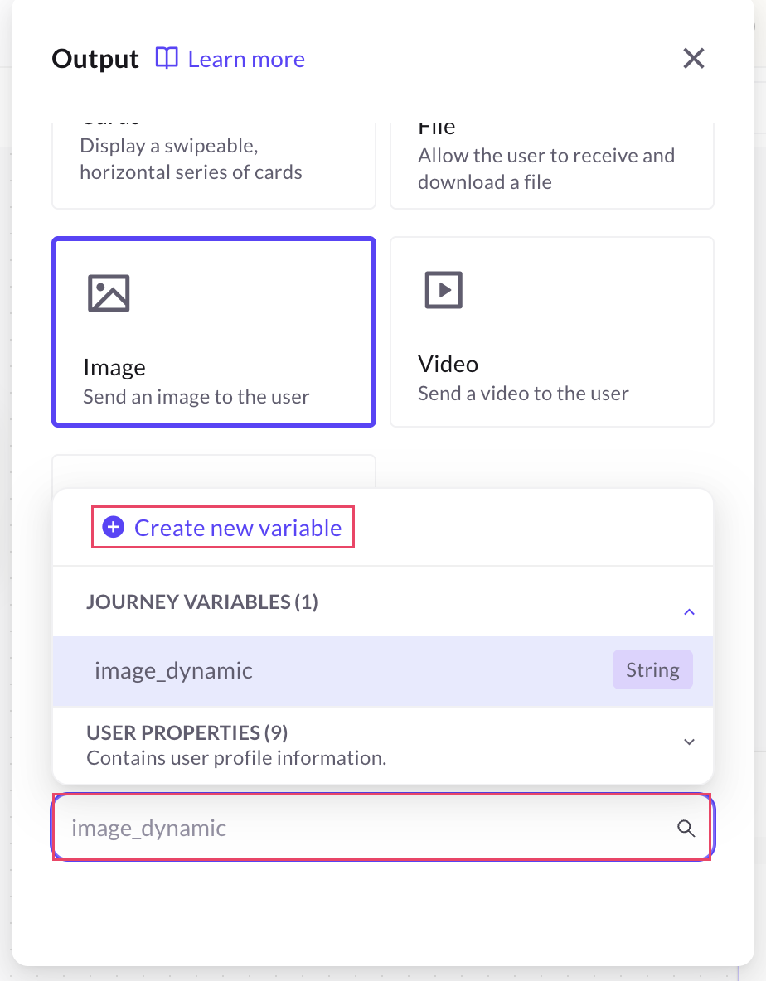Click the Create new variable text

click(x=238, y=528)
